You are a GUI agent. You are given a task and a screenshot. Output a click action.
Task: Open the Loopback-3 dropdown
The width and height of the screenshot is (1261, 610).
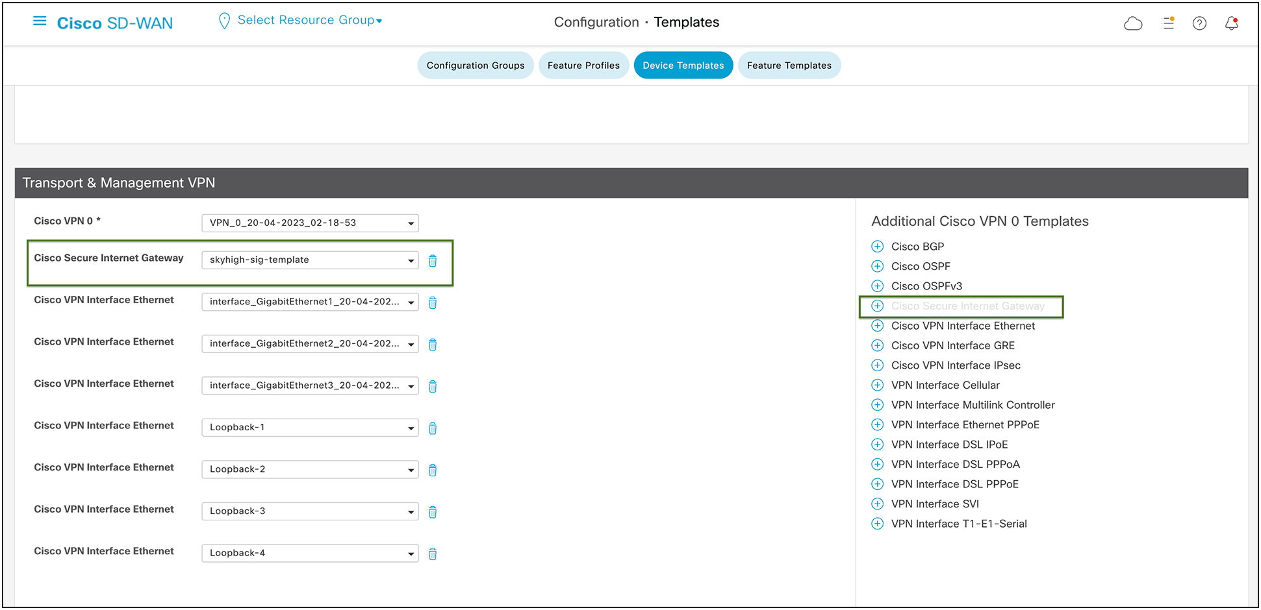pyautogui.click(x=310, y=511)
